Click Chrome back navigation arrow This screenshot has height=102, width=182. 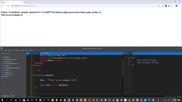(2, 6)
